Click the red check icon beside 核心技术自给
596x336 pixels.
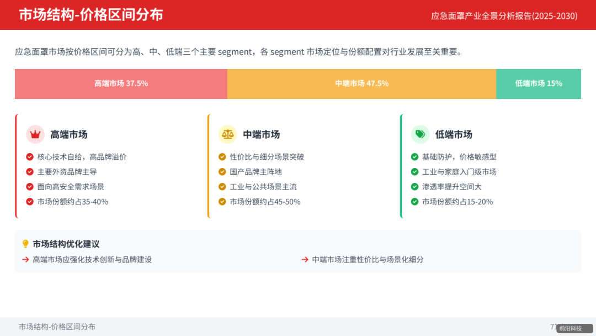30,156
